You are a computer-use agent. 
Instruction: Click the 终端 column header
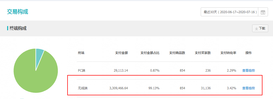click(81, 53)
